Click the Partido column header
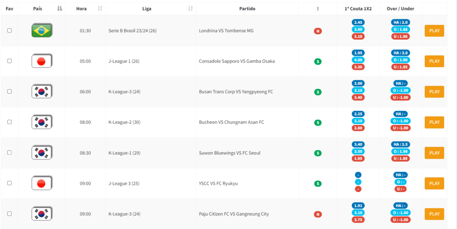 tap(247, 9)
